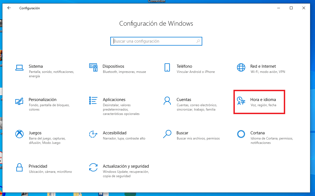
Task: Click the Configuración de Windows heading
Action: click(156, 23)
